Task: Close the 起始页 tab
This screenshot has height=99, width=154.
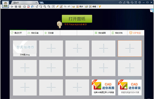Action: tap(36, 3)
